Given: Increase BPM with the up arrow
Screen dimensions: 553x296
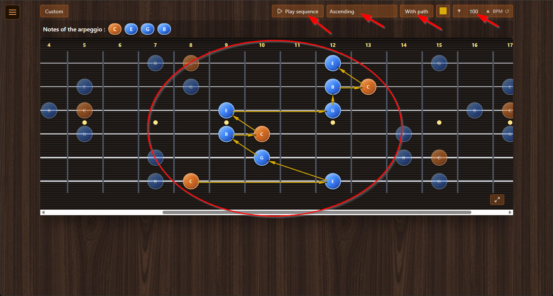Looking at the screenshot, I should (x=488, y=11).
